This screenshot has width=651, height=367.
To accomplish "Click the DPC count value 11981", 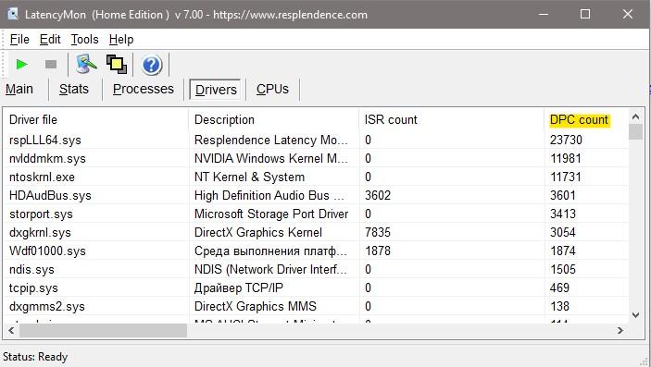I will pos(566,158).
